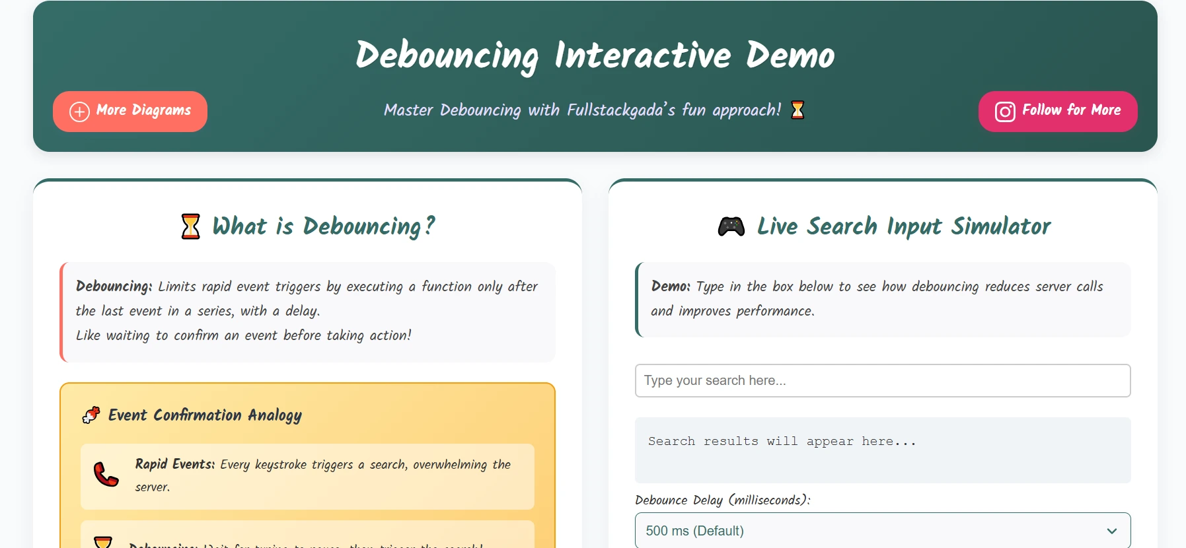This screenshot has width=1186, height=548.
Task: Click the Instagram icon in Follow for More
Action: 1005,112
